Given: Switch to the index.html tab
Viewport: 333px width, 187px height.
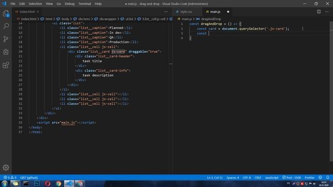Looking at the screenshot, I should [27, 11].
